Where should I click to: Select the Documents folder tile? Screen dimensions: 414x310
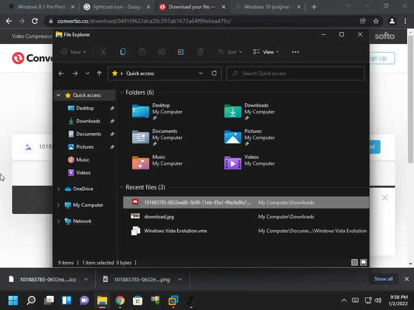coord(158,137)
